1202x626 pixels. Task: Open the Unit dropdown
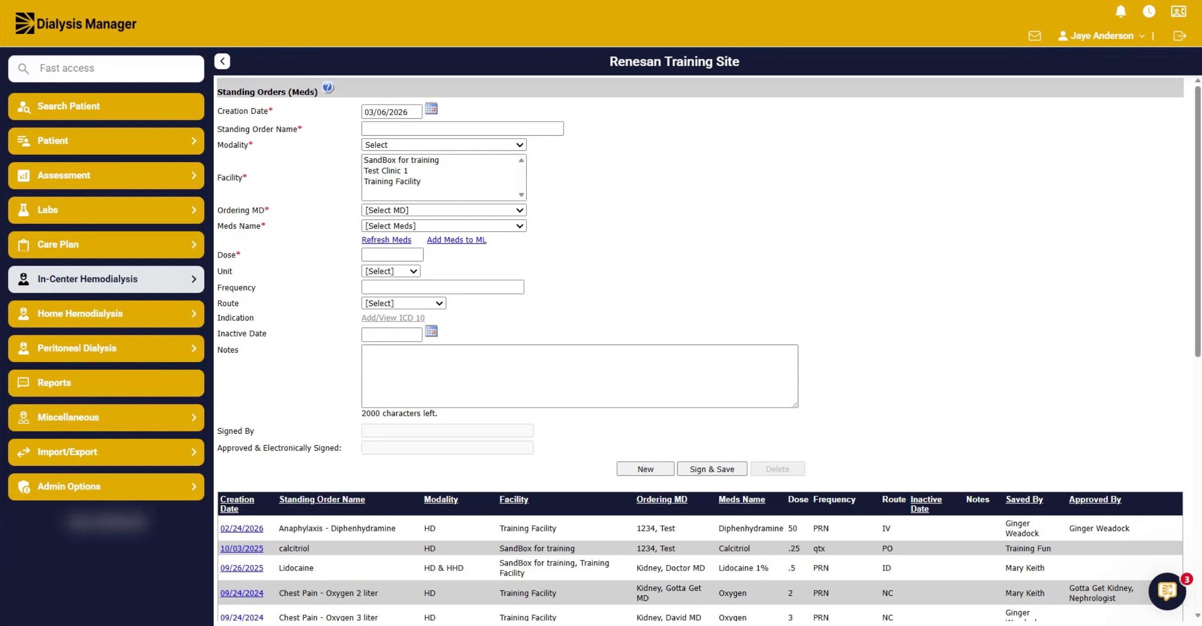(x=391, y=271)
